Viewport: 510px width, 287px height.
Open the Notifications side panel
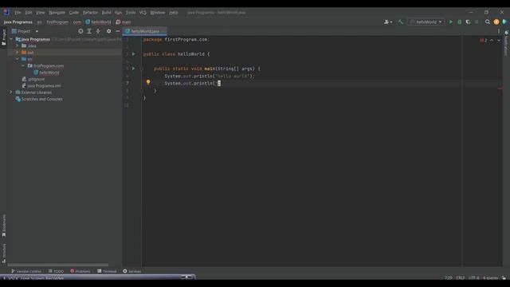pos(506,43)
